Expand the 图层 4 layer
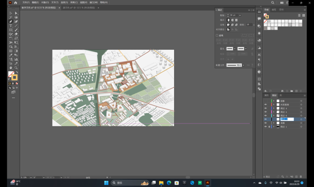 pos(274,108)
